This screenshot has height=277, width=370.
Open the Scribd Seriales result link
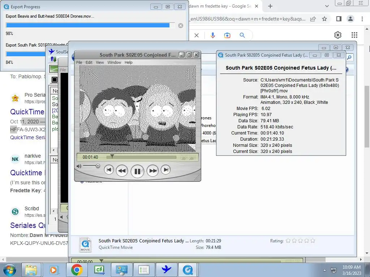tap(27, 225)
